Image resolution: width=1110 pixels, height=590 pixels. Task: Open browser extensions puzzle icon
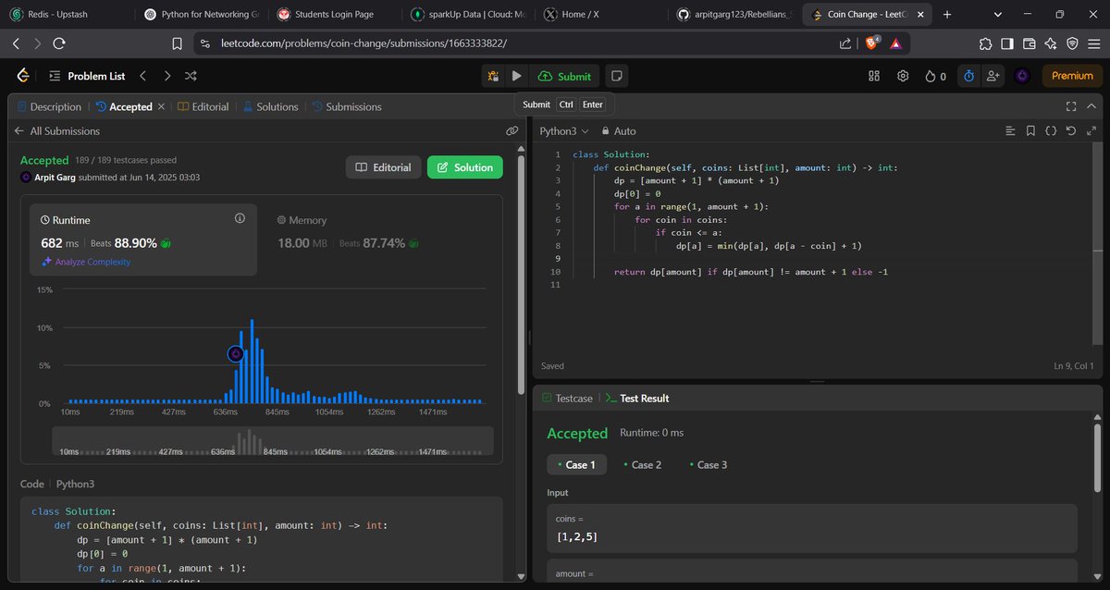pos(985,43)
